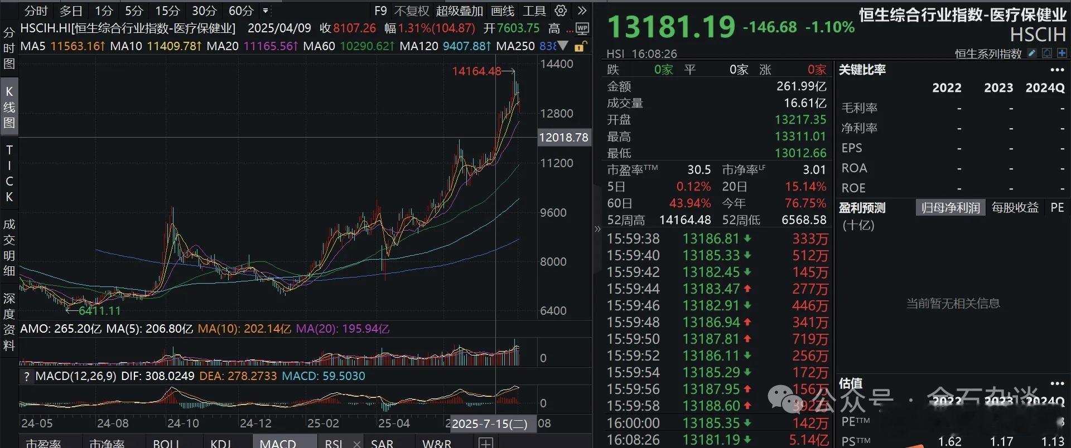Viewport: 1071px width, 448px height.
Task: Click the HSCIH.HI index name label
Action: click(x=128, y=28)
